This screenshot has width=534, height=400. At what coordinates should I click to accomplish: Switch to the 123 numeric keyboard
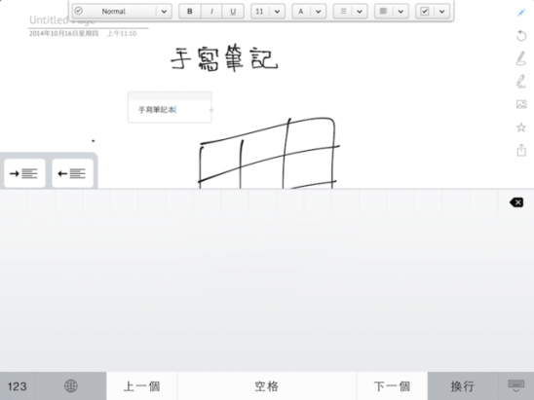[x=18, y=386]
